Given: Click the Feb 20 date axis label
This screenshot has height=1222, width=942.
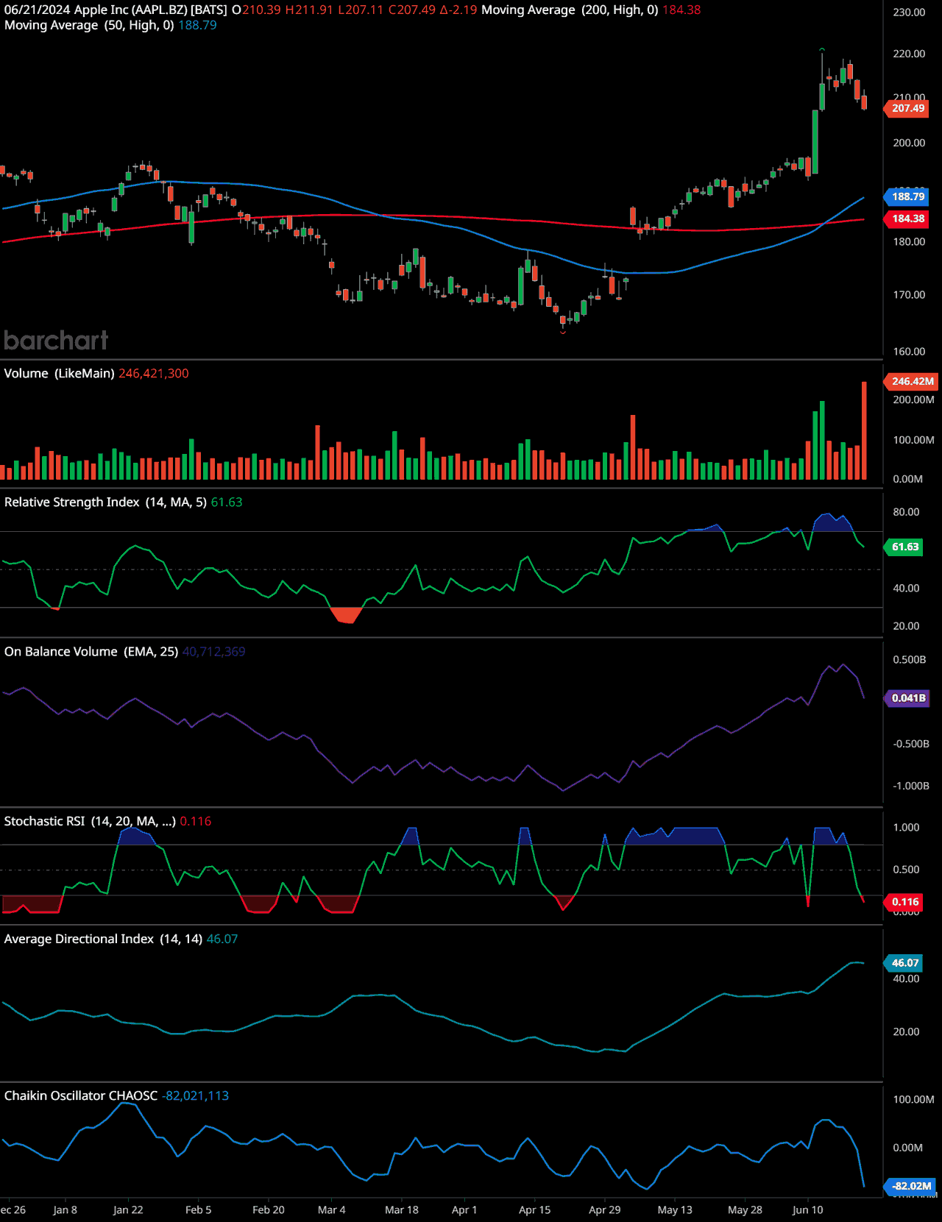Looking at the screenshot, I should pyautogui.click(x=269, y=1209).
